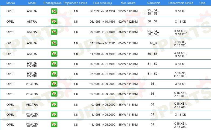Select 92kW / 125KM in the Astra Kombi row

click(x=128, y=64)
